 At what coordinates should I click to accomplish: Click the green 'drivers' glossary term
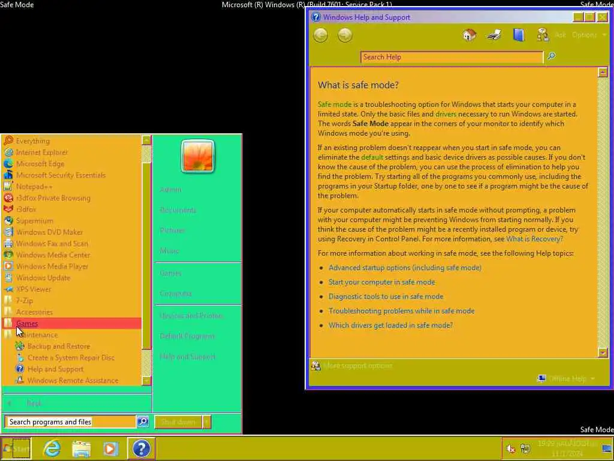tap(446, 114)
